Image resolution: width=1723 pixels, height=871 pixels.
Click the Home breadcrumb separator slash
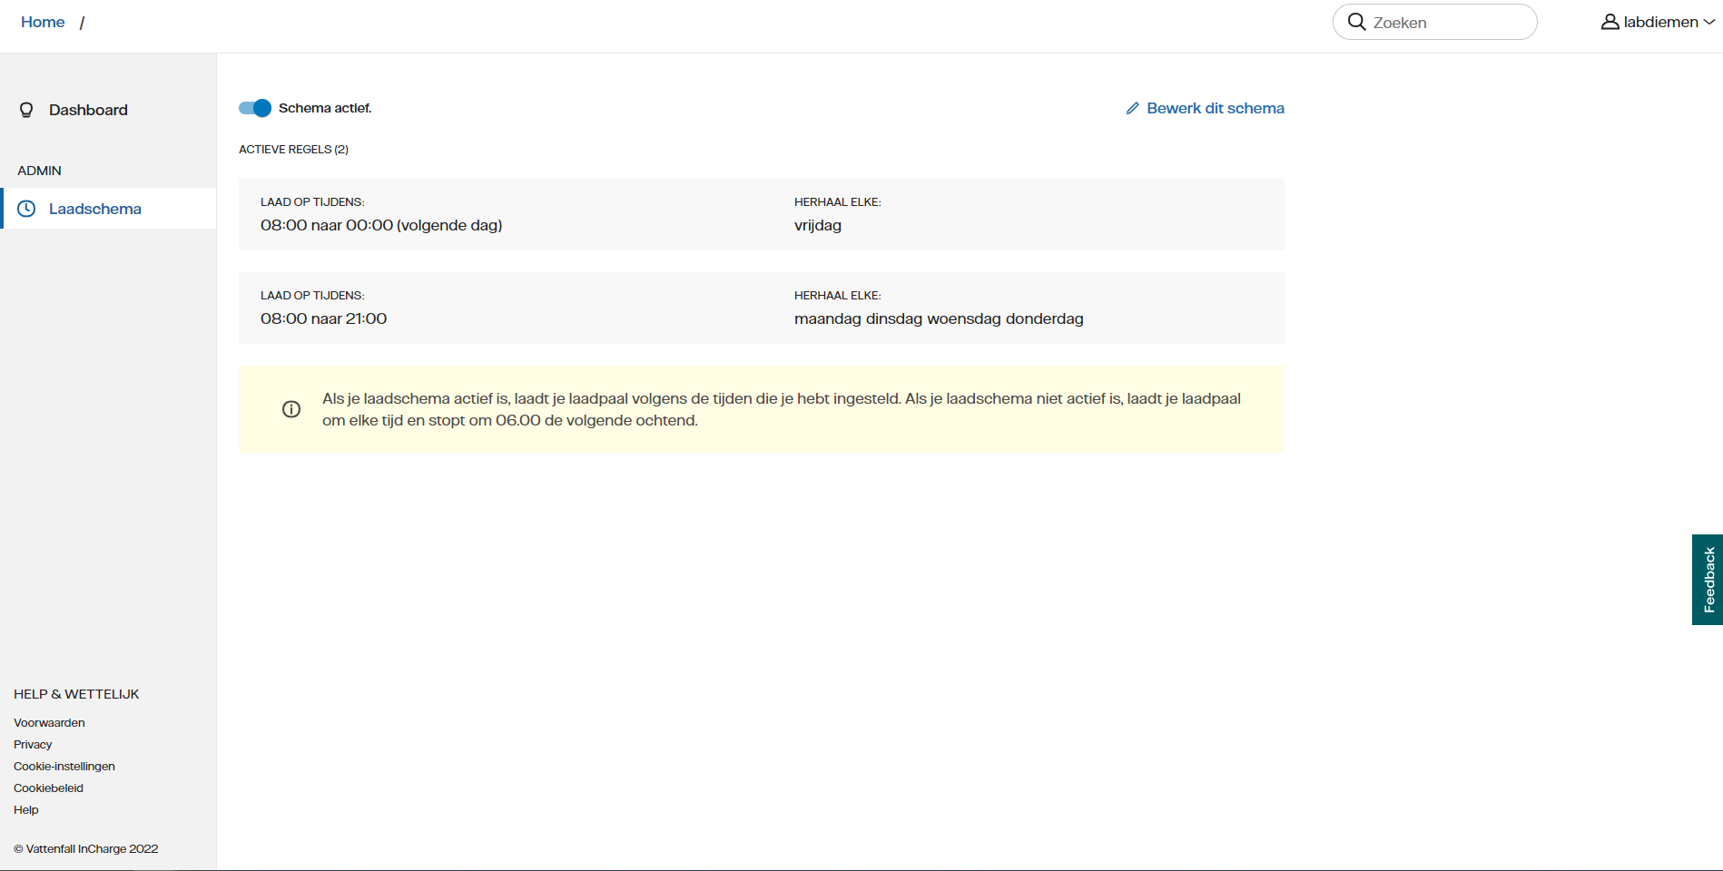[x=83, y=22]
